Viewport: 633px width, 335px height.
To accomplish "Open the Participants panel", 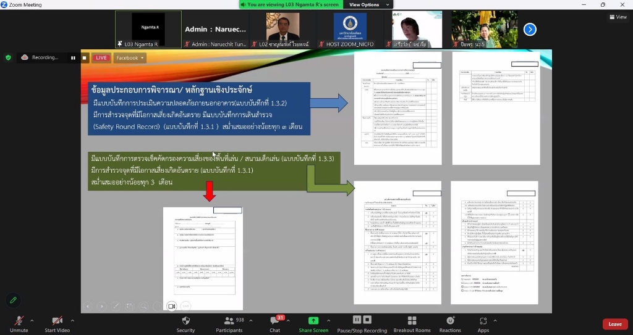I will [229, 324].
